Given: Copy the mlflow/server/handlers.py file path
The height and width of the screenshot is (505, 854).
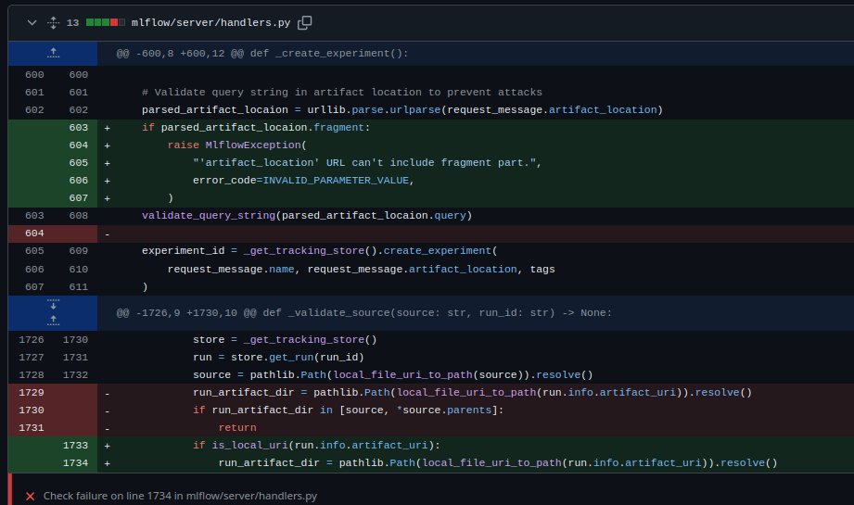Looking at the screenshot, I should [304, 22].
